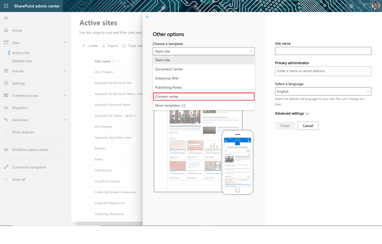This screenshot has width=382, height=244.
Task: Open the Select a language dropdown
Action: click(x=323, y=91)
